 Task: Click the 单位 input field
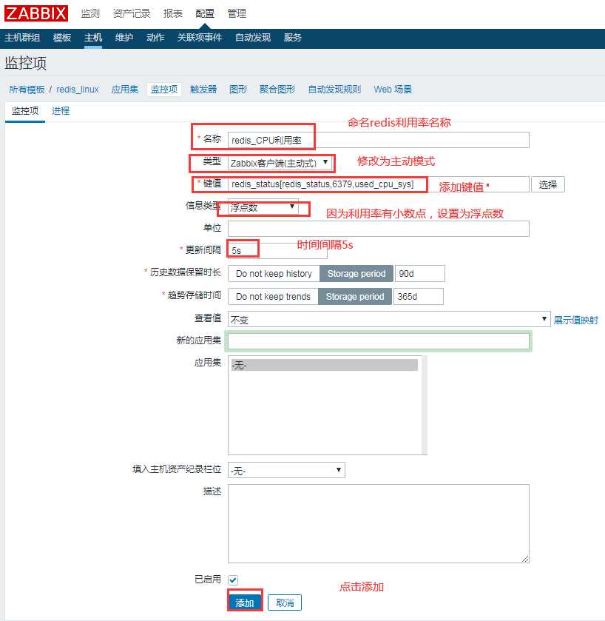click(x=378, y=229)
